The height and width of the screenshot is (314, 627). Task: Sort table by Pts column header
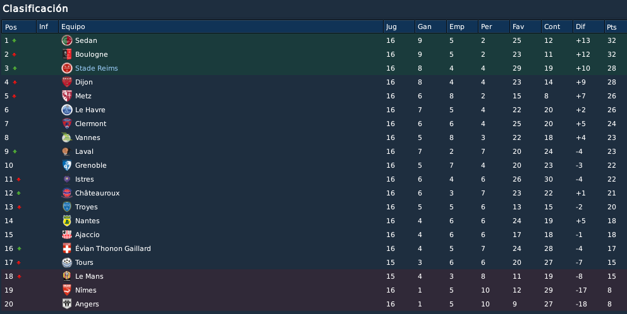pos(615,26)
